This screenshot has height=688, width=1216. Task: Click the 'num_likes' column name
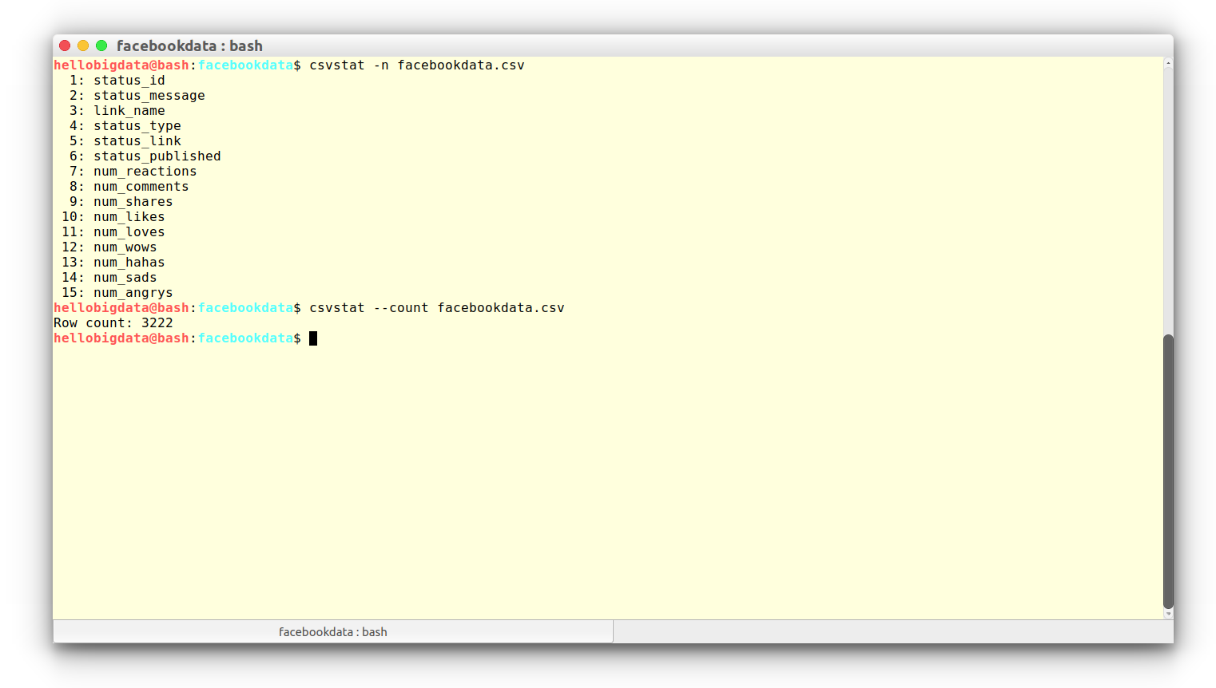129,217
